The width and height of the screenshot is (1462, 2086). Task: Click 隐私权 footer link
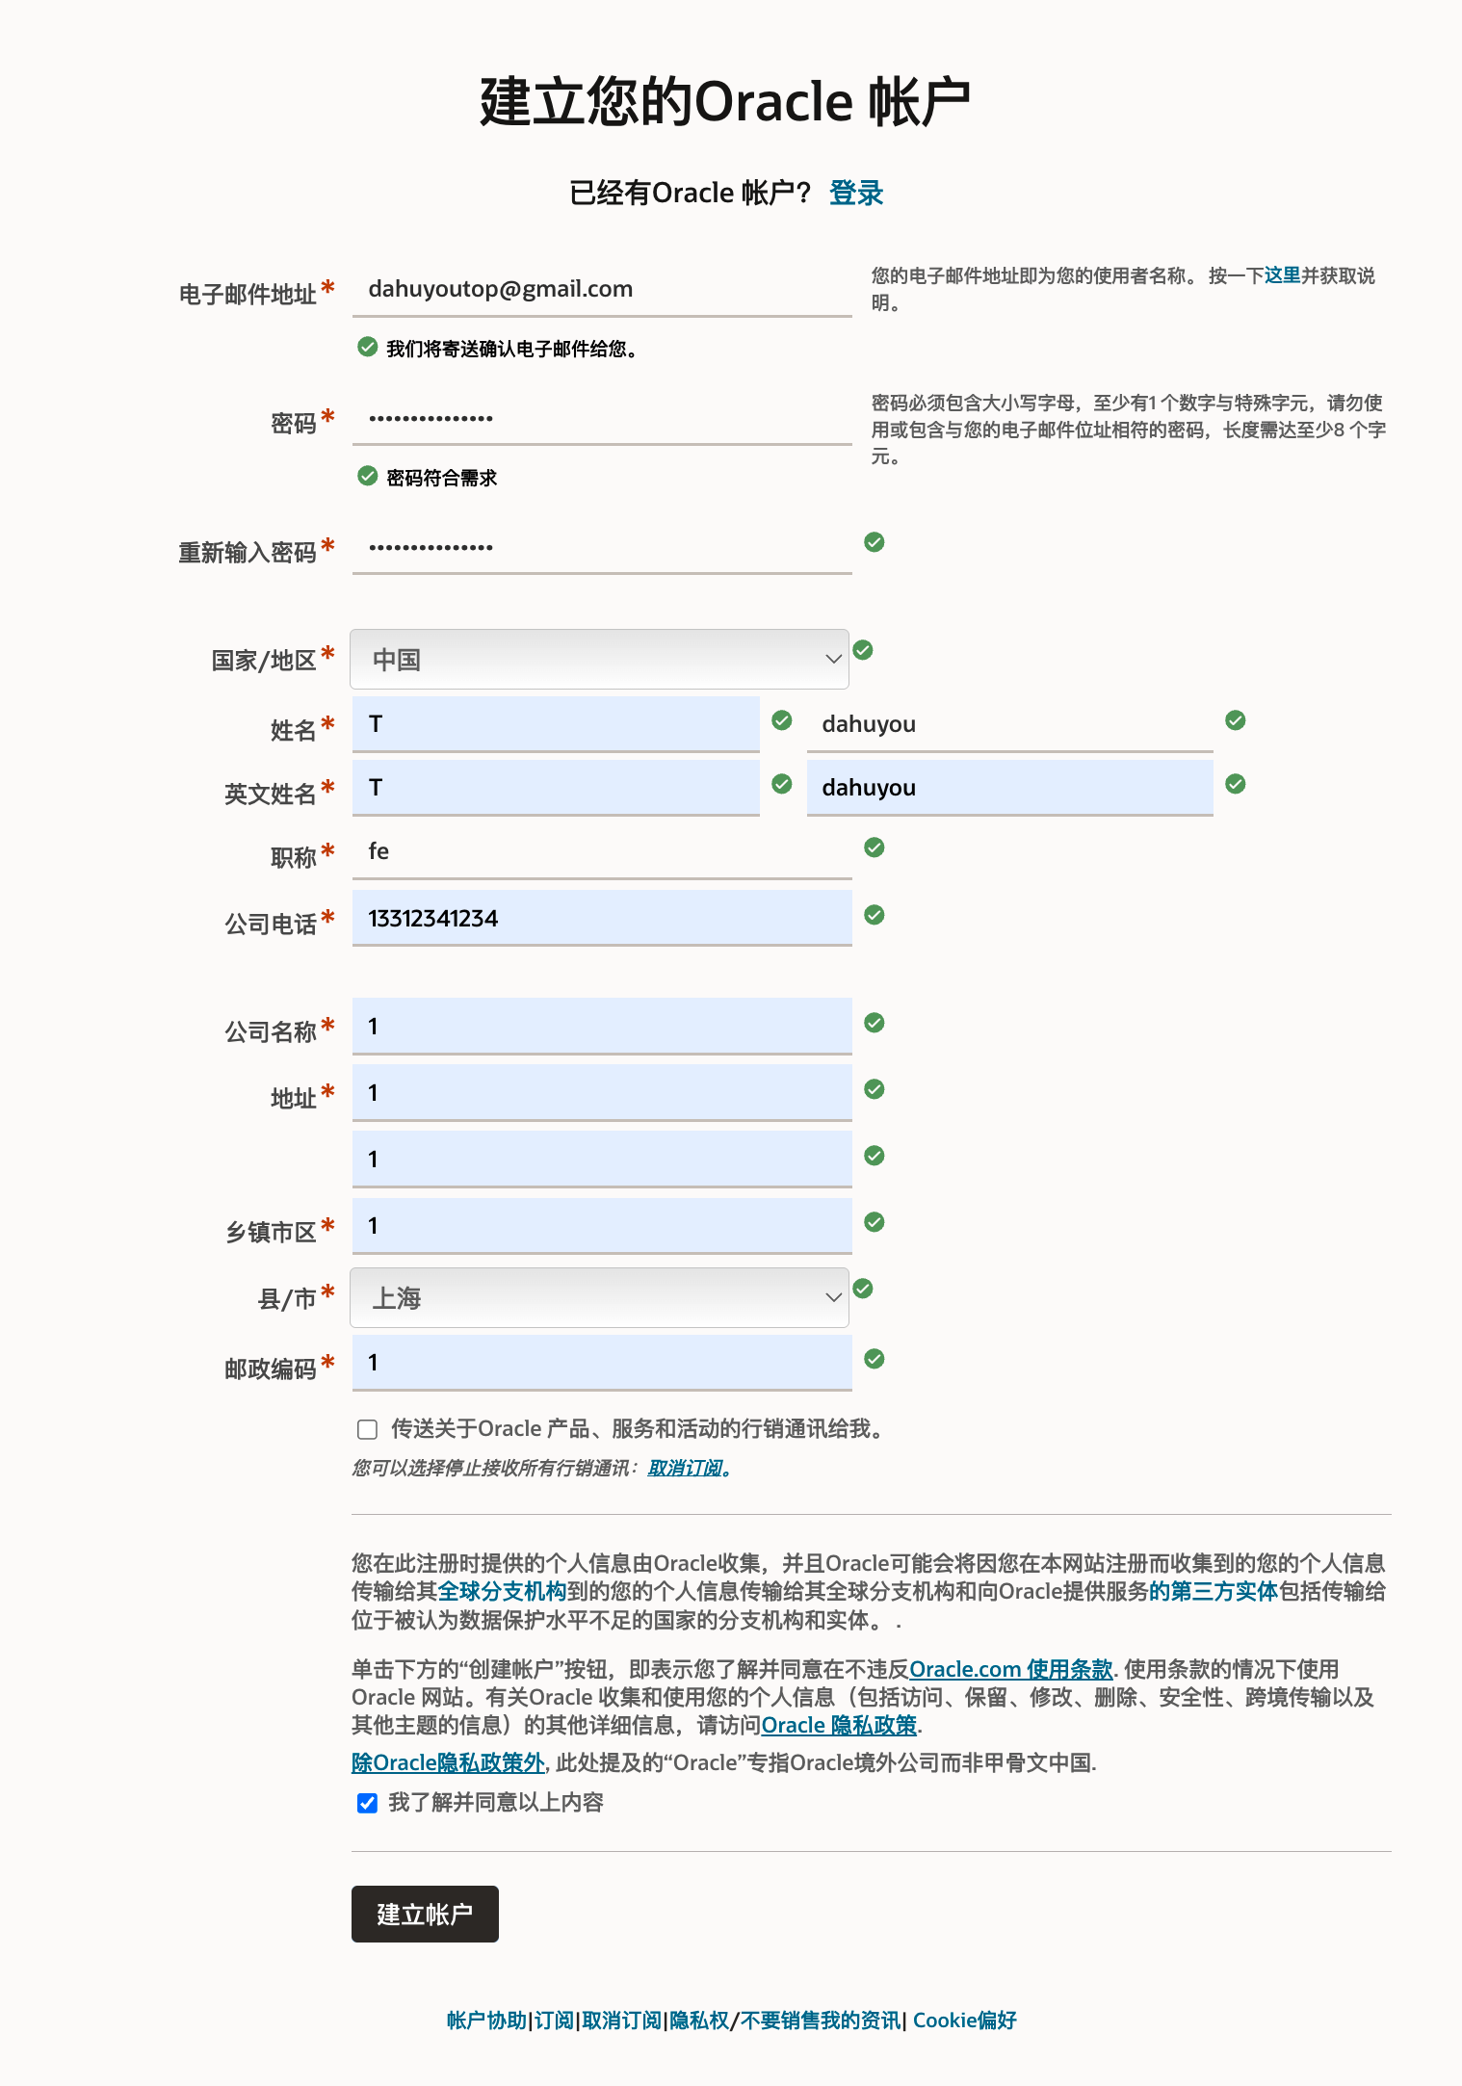point(699,2020)
